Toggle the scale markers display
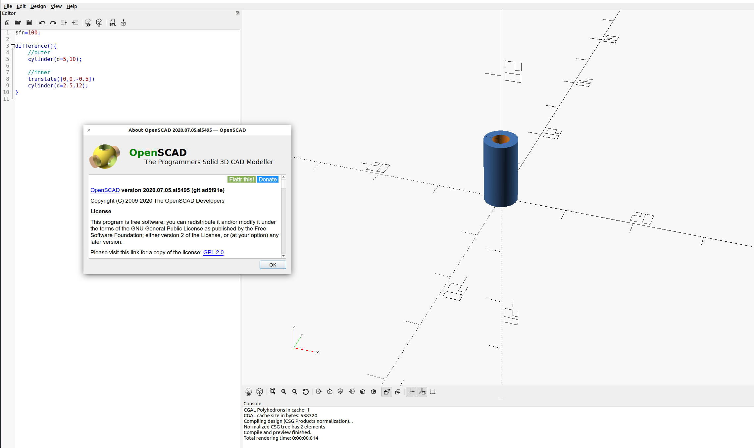The width and height of the screenshot is (754, 448). [422, 391]
